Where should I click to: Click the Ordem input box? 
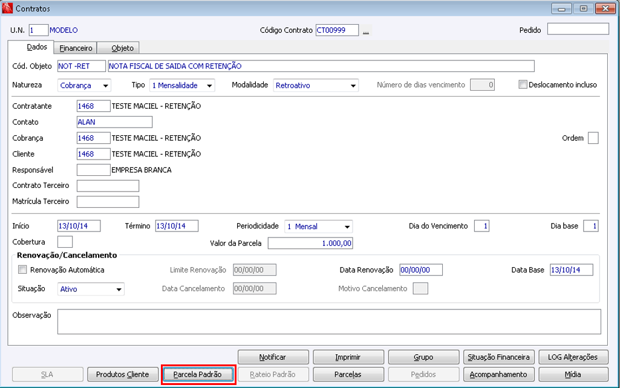click(x=593, y=138)
